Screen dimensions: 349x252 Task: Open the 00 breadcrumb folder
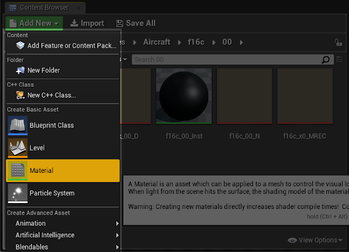(x=227, y=42)
